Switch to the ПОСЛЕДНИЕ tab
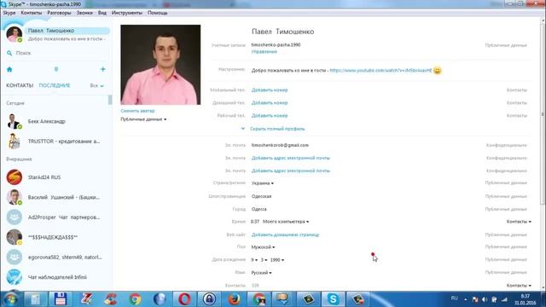Viewport: 546px width, 307px height. pyautogui.click(x=55, y=85)
